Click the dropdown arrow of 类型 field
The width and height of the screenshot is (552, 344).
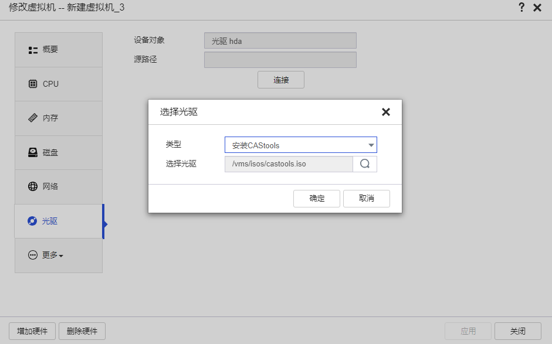[x=371, y=145]
